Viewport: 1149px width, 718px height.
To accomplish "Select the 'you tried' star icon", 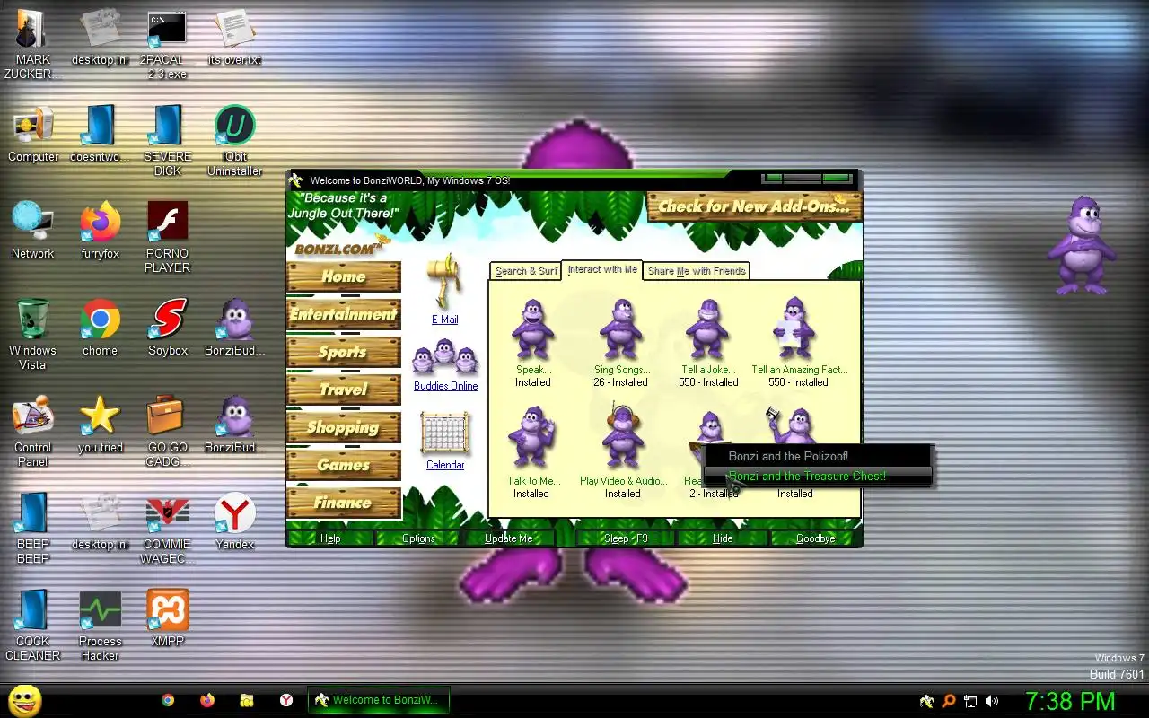I will 100,417.
